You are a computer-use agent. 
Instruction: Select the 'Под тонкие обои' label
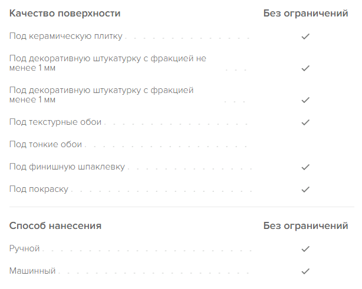[x=45, y=144]
